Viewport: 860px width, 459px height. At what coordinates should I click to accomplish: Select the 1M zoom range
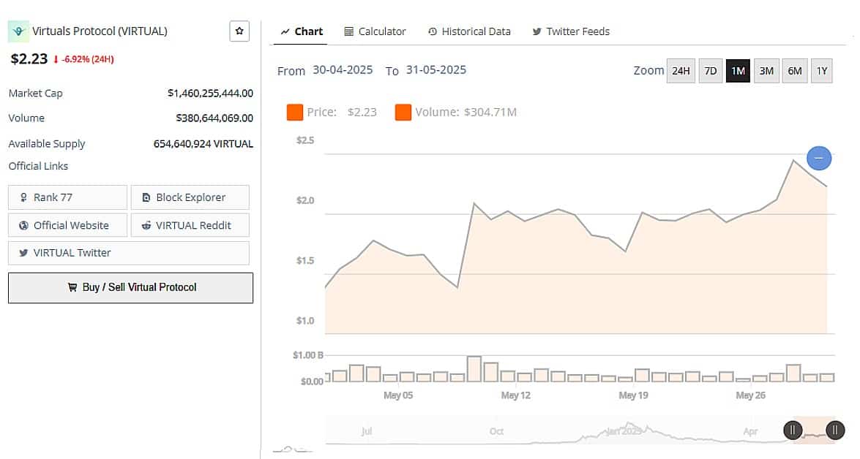point(738,71)
